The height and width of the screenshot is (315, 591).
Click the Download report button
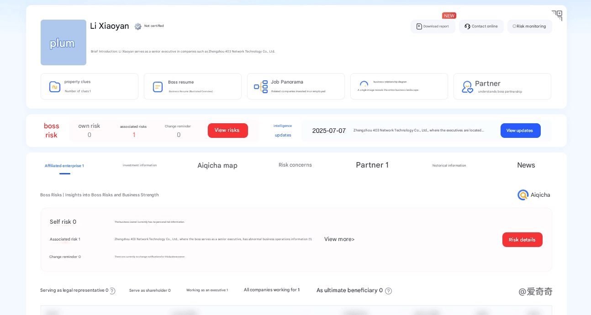pos(433,26)
